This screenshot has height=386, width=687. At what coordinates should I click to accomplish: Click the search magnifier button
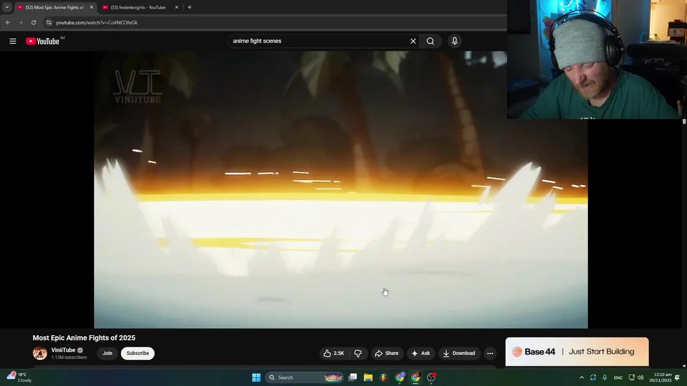click(430, 41)
